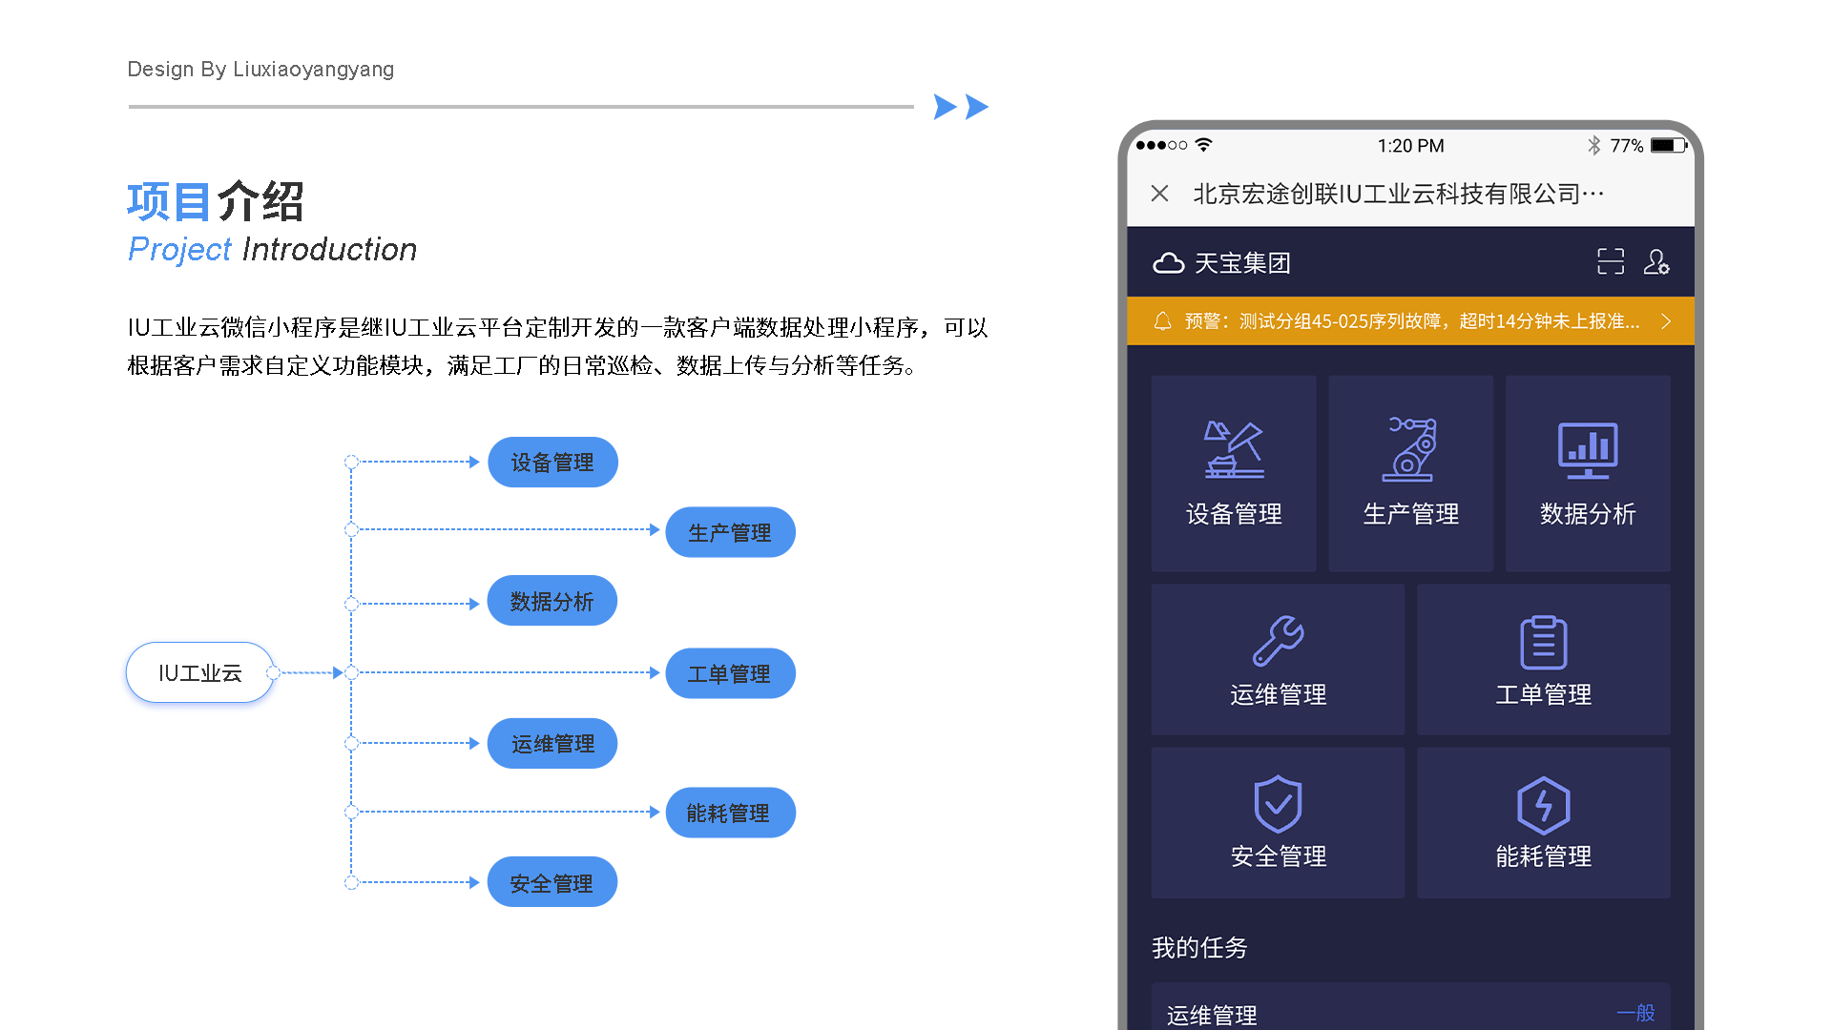Screen dimensions: 1832x1030
Task: Click Design By Liuxiaoyangyang credit text
Action: click(x=260, y=70)
